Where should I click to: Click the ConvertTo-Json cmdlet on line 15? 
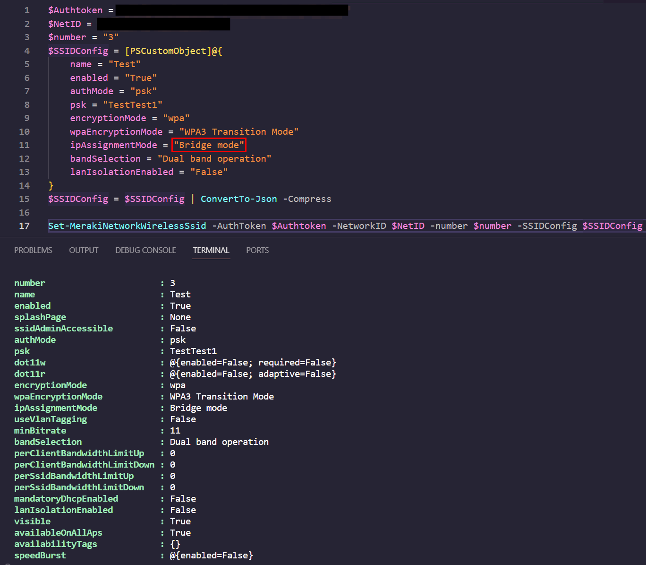click(238, 199)
